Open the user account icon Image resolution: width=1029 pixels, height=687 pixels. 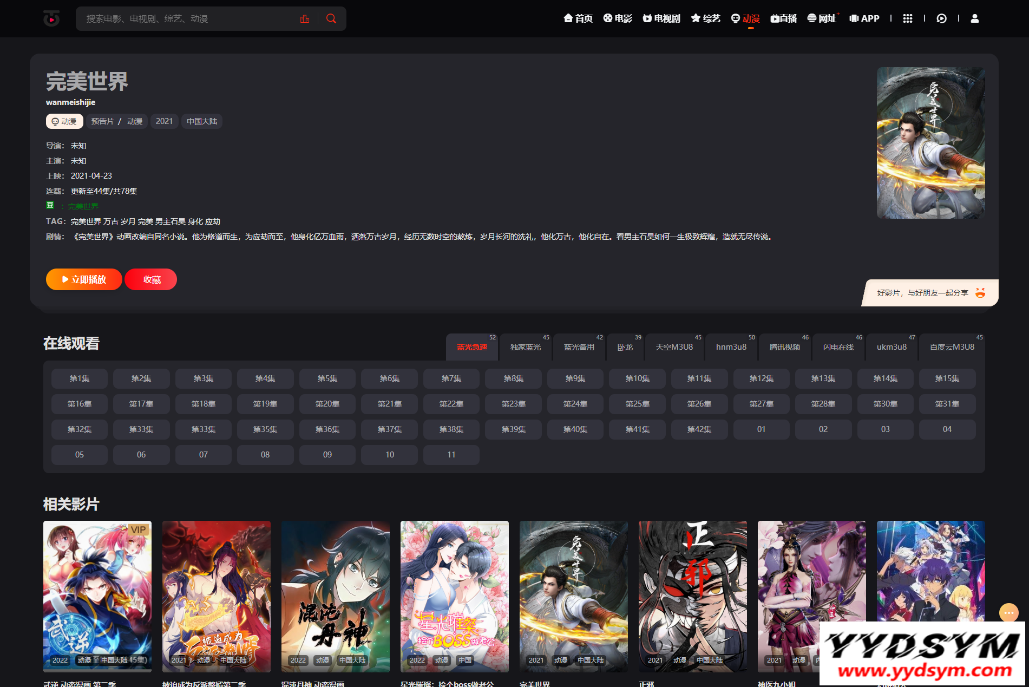[x=975, y=18]
